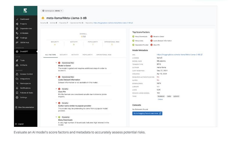Click the Access Control lock icon
The image size is (232, 144).
tap(17, 74)
